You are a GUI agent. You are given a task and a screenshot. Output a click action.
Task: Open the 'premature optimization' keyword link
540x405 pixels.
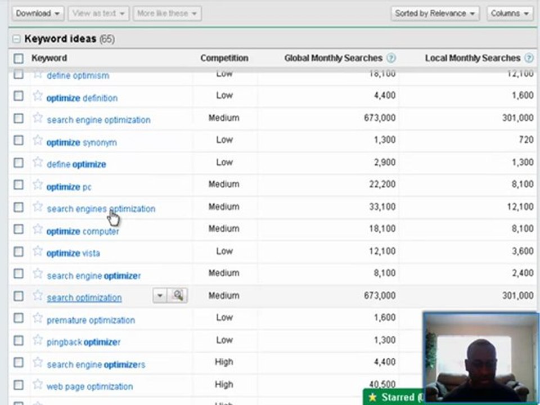[x=91, y=320]
